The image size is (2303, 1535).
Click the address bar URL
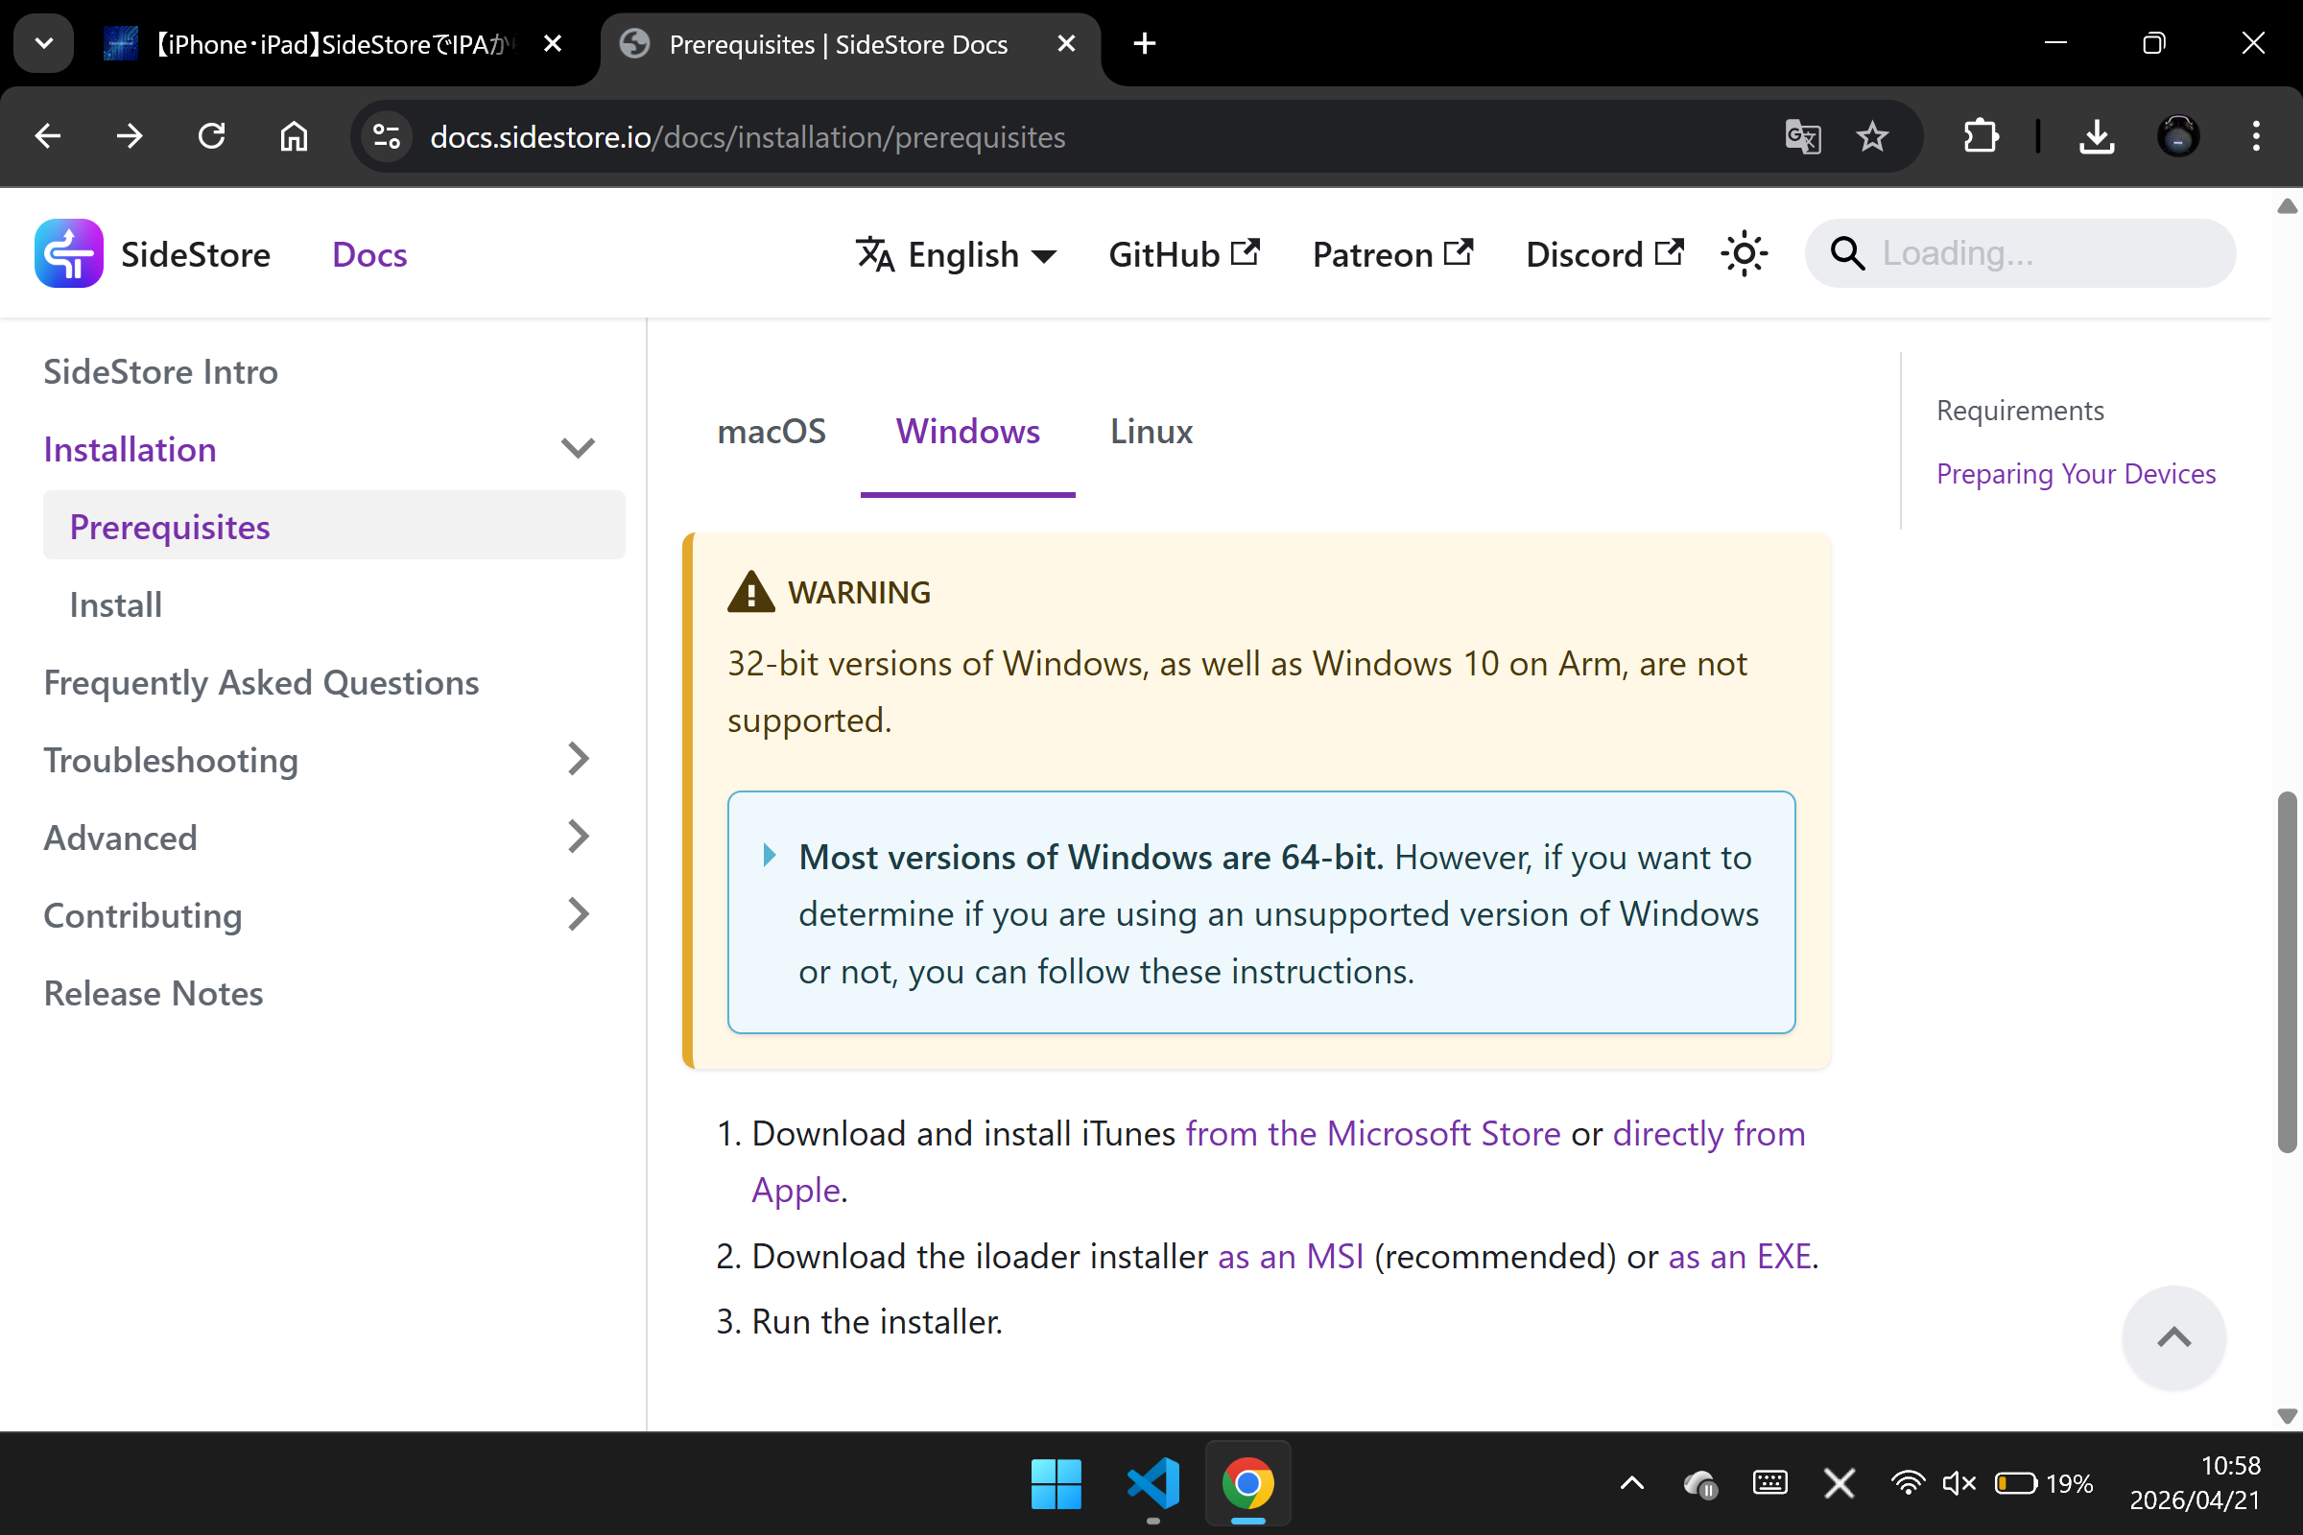point(748,137)
